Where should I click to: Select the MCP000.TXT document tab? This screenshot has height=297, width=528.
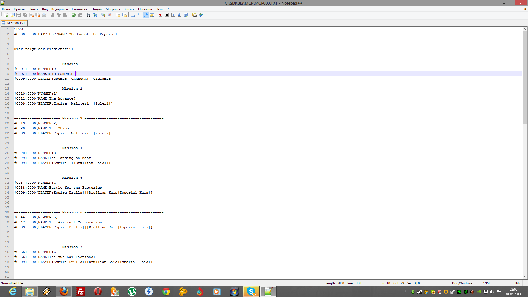(16, 23)
